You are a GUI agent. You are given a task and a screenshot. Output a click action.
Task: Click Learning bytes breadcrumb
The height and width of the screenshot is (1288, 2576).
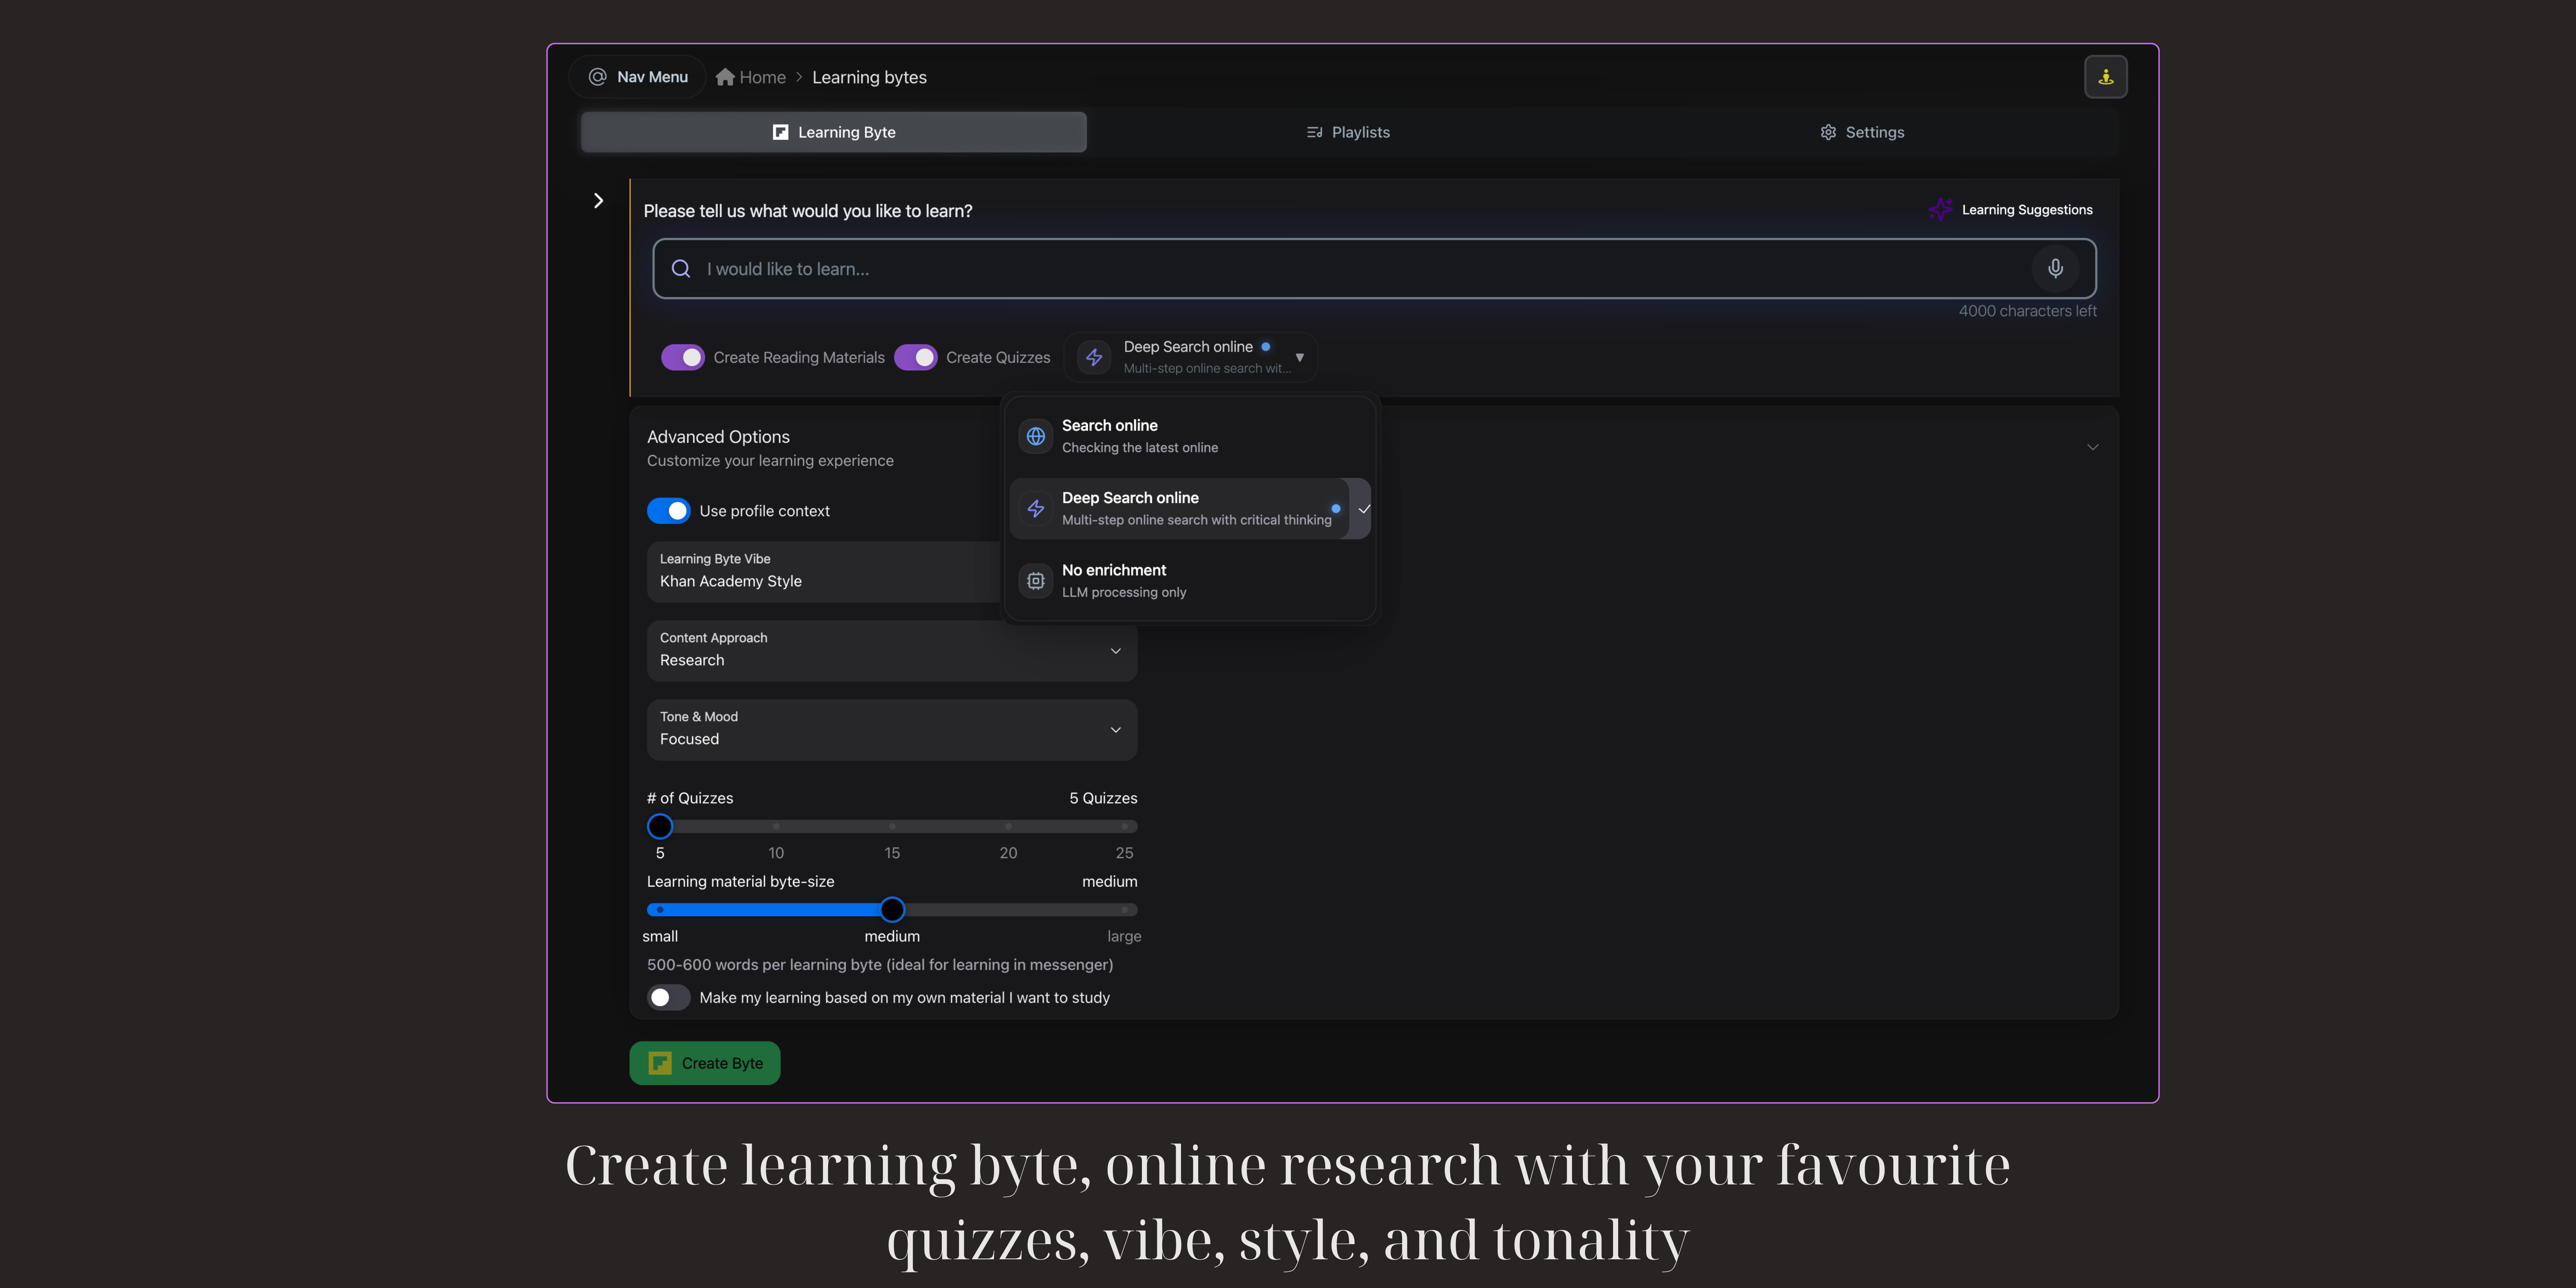pos(869,77)
